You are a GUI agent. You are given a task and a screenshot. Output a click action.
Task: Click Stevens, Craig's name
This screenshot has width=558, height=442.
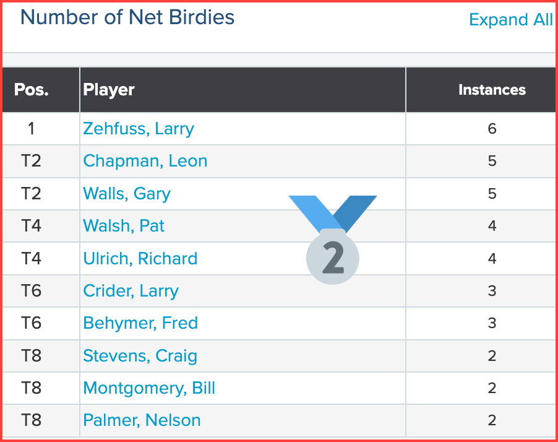click(140, 356)
